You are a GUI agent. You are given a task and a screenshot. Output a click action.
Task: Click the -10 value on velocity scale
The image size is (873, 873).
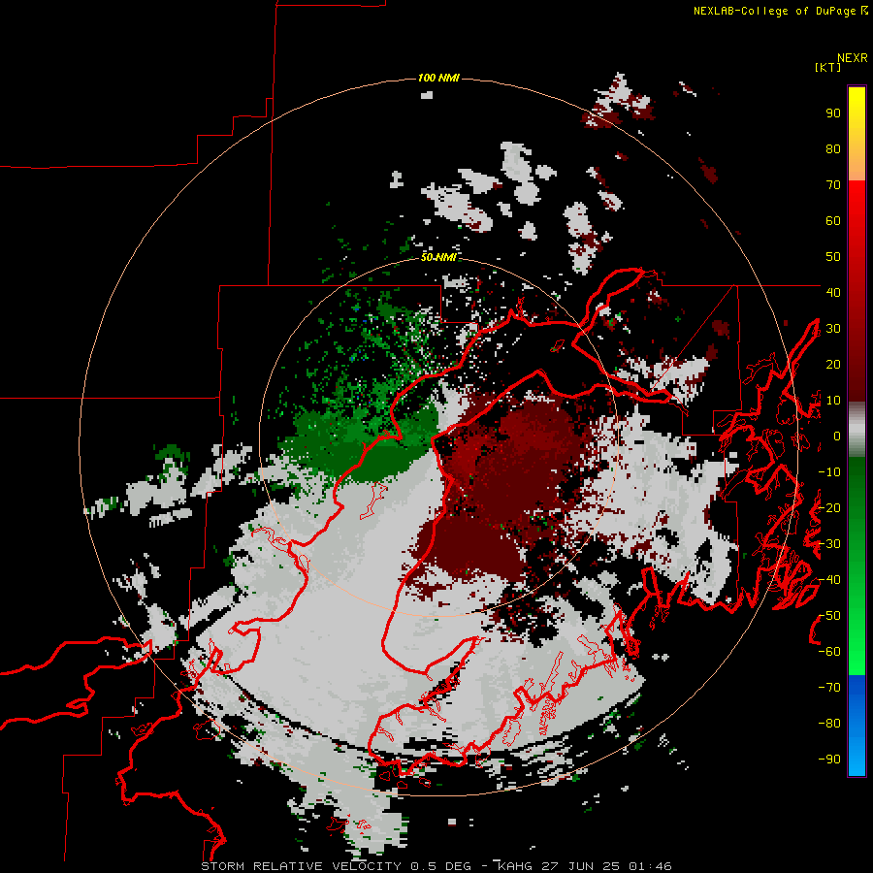(x=829, y=472)
